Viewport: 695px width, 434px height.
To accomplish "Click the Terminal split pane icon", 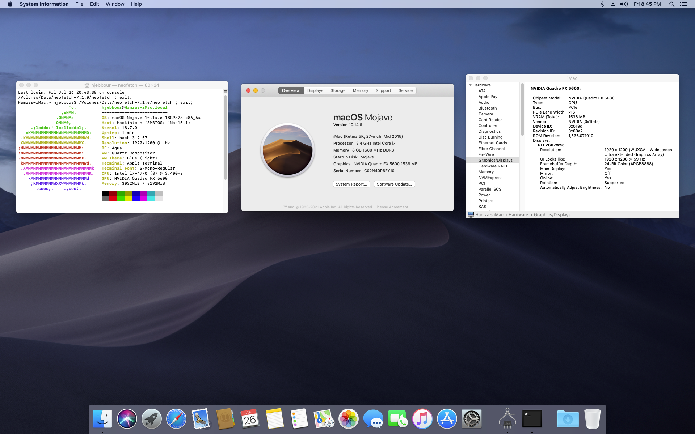I will pyautogui.click(x=225, y=92).
